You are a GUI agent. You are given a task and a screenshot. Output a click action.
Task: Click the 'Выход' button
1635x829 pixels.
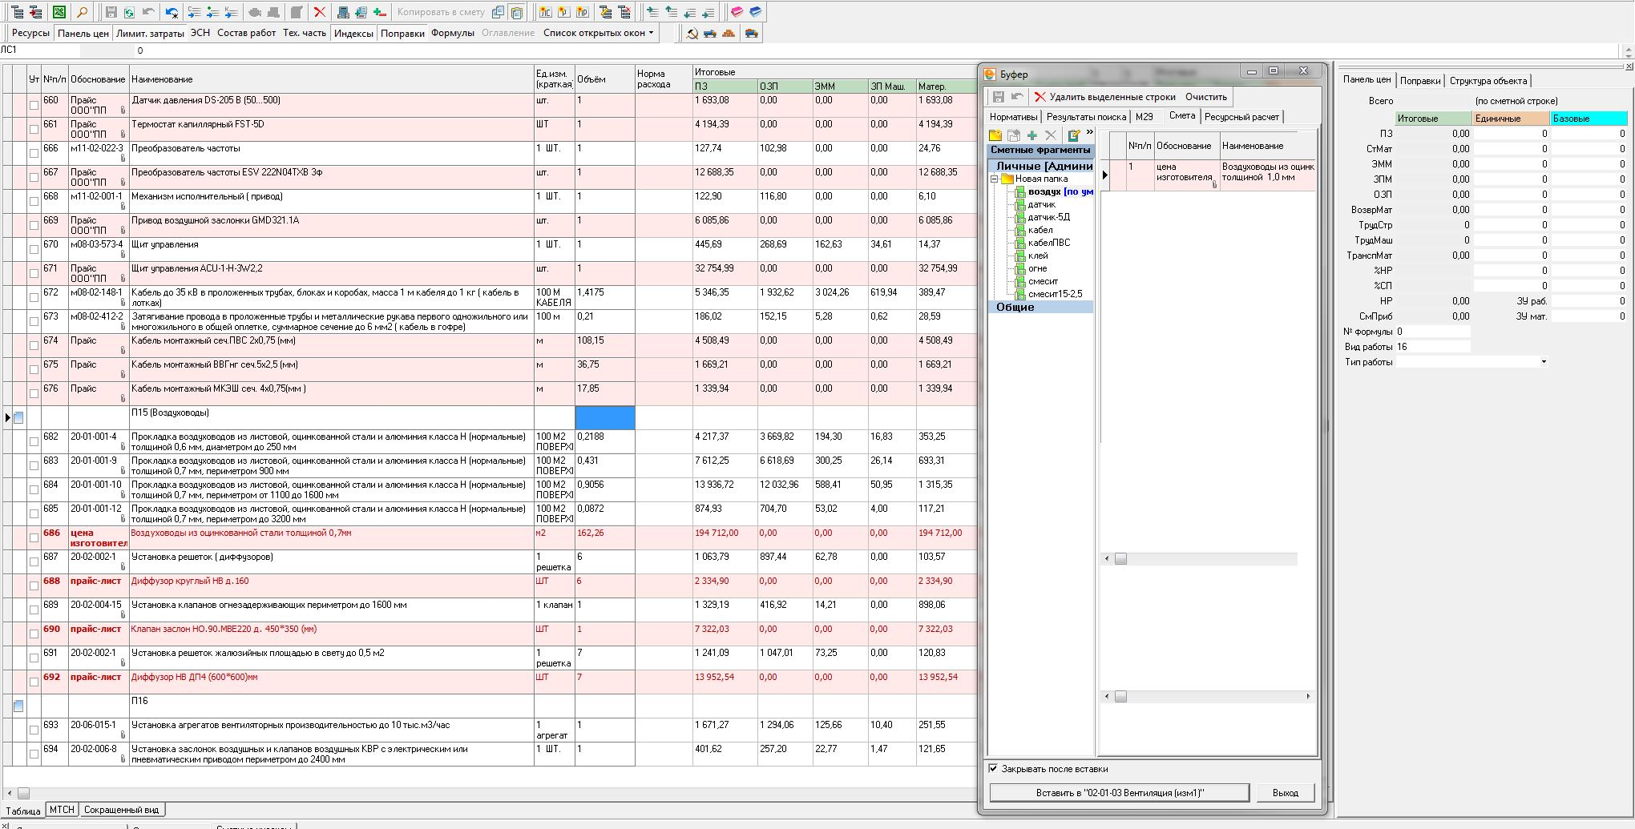point(1285,792)
